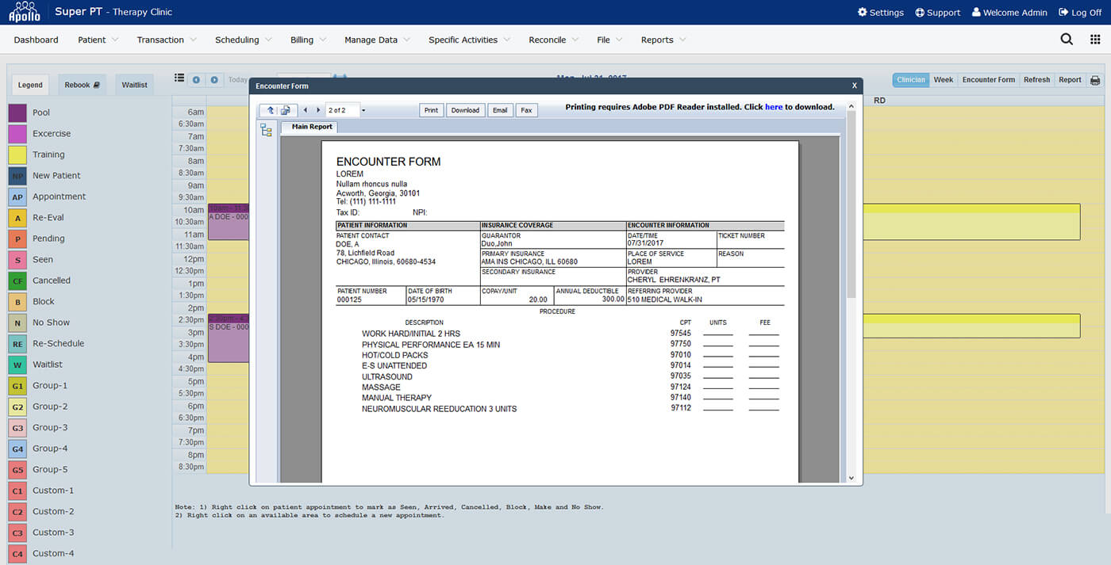Click the printer icon in scheduler toolbar
The height and width of the screenshot is (565, 1111).
(1095, 80)
